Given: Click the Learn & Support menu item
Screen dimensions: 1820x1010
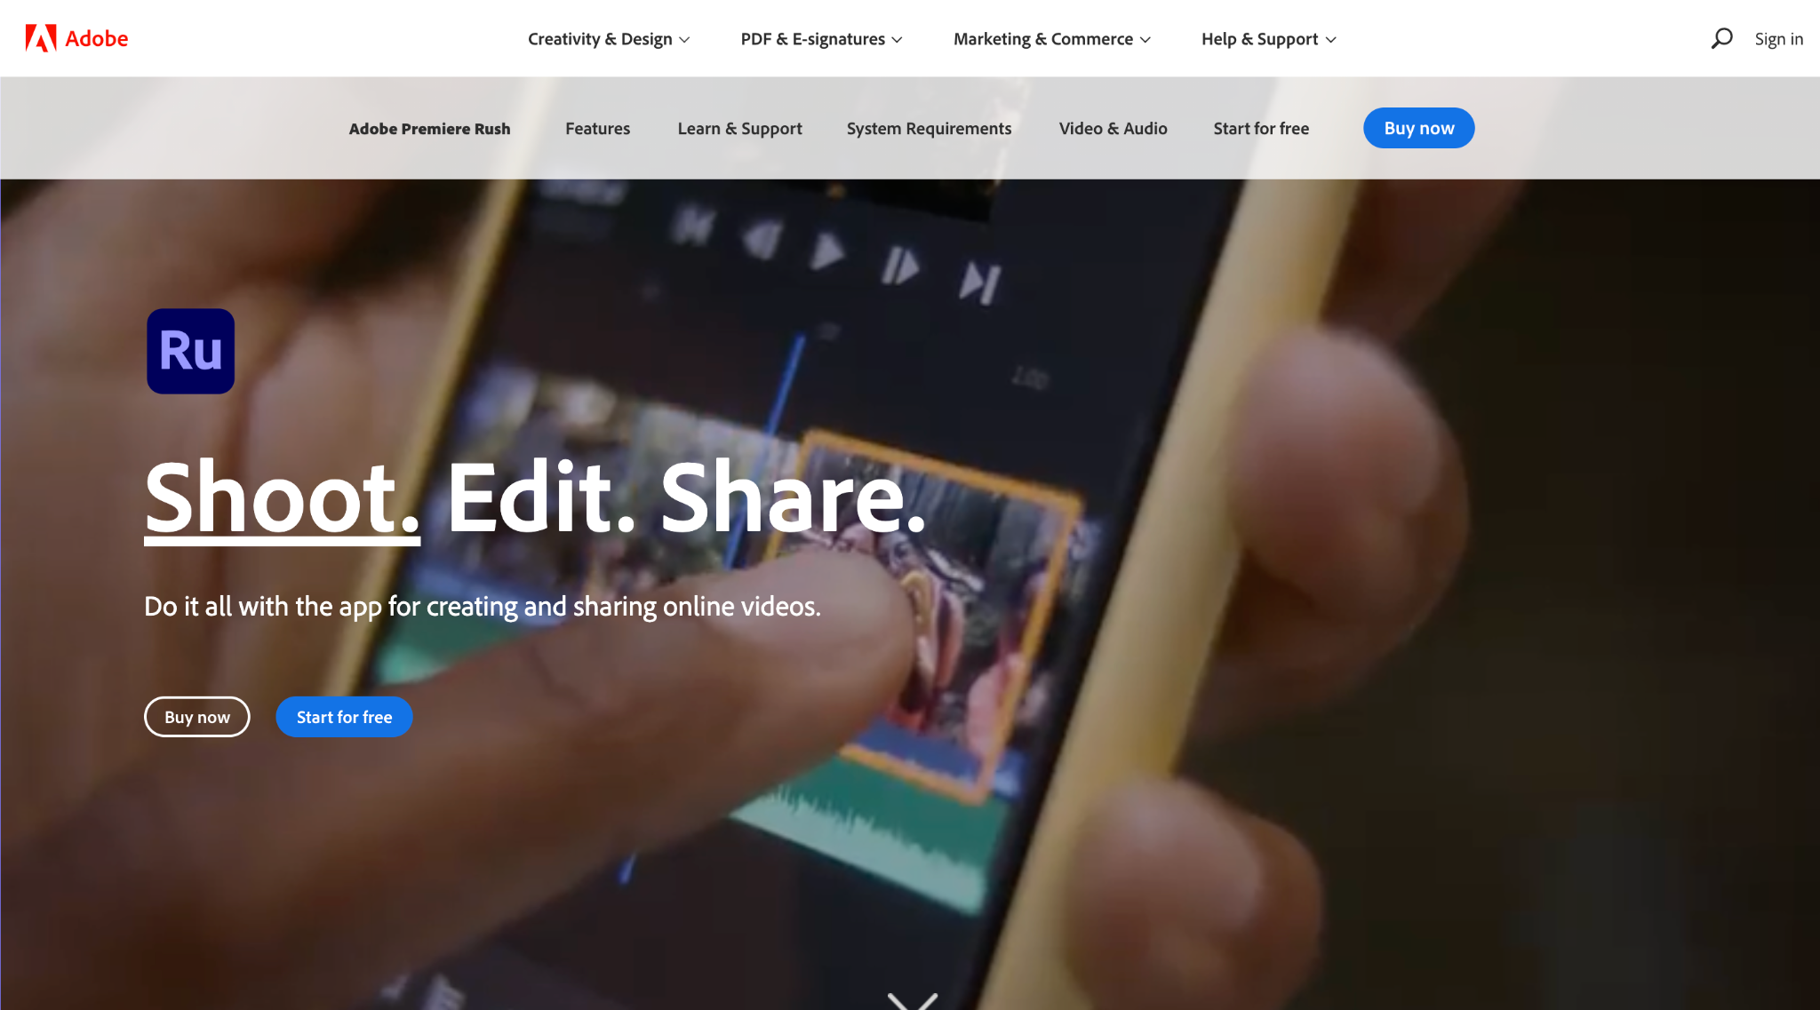Looking at the screenshot, I should [x=739, y=128].
